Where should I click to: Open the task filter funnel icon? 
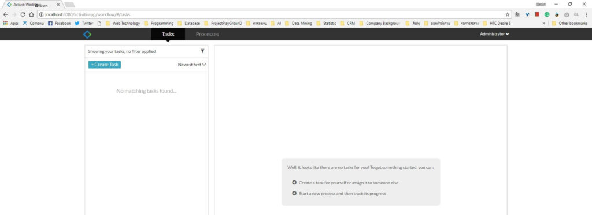[202, 51]
